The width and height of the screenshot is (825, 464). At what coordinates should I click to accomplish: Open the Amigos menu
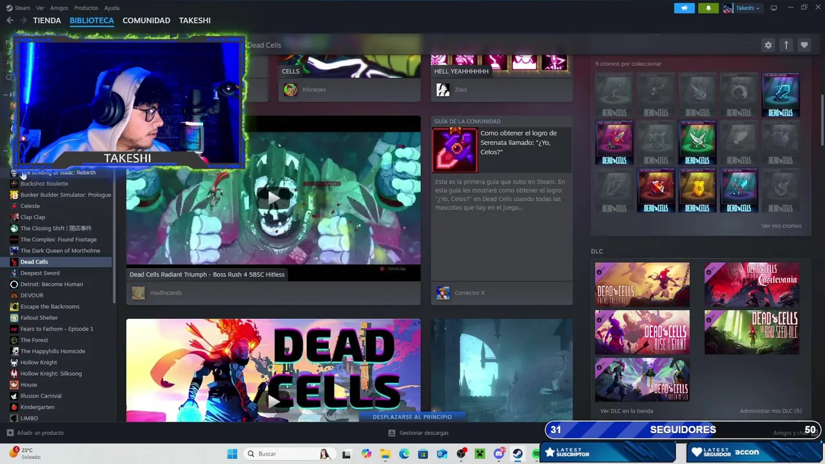pos(59,8)
